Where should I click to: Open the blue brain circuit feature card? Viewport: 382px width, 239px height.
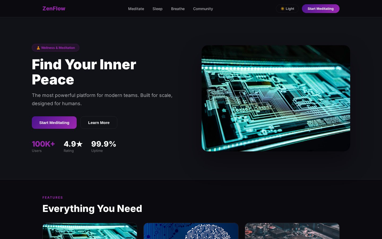(x=191, y=231)
